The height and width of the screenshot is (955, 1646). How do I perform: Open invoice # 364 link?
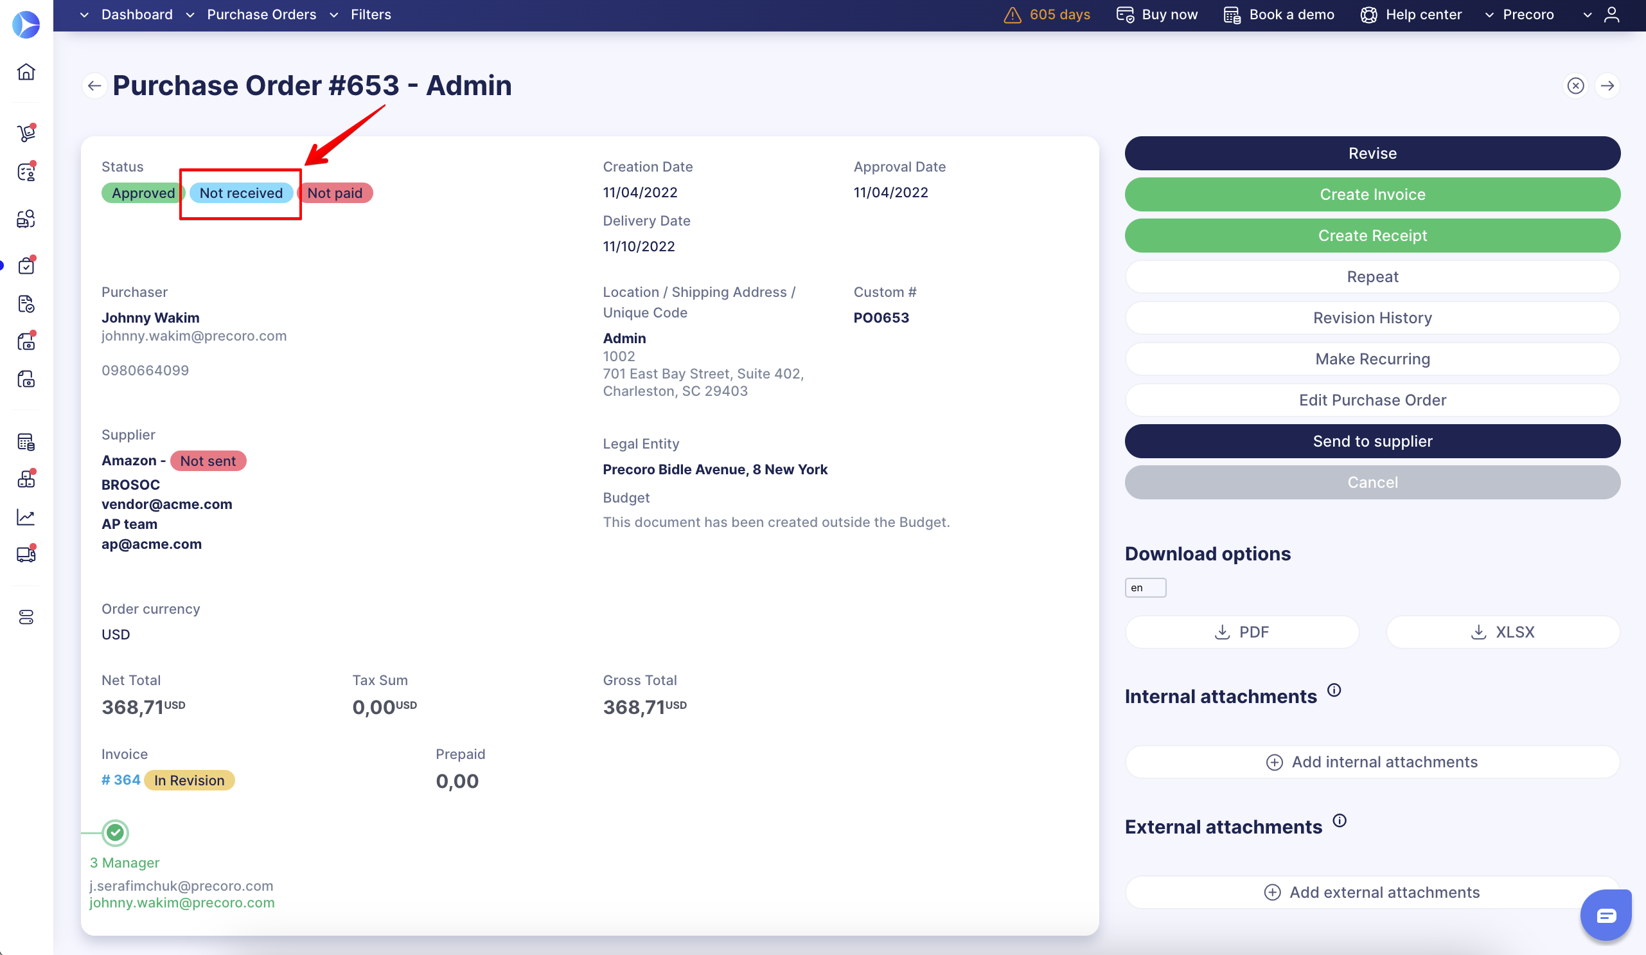point(121,780)
